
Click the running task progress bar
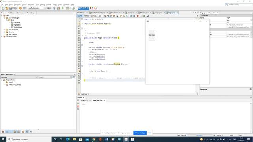click(200, 135)
